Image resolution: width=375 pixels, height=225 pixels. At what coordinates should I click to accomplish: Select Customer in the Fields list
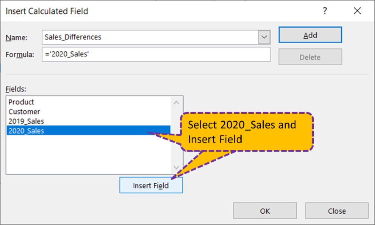click(x=24, y=112)
